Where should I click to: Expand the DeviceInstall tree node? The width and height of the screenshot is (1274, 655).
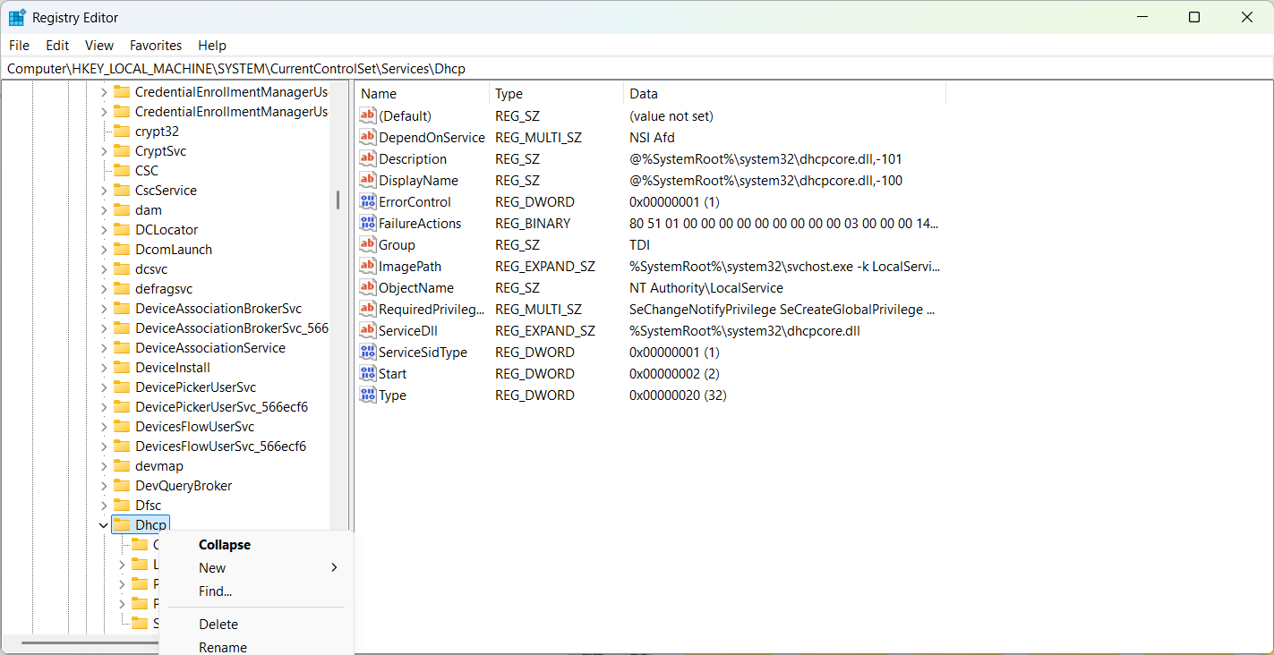[x=103, y=368]
